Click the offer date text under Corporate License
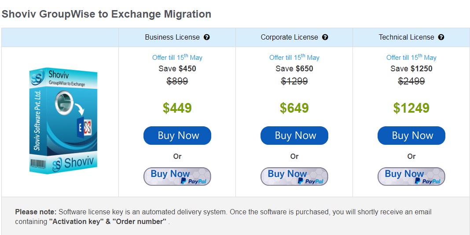 294,57
